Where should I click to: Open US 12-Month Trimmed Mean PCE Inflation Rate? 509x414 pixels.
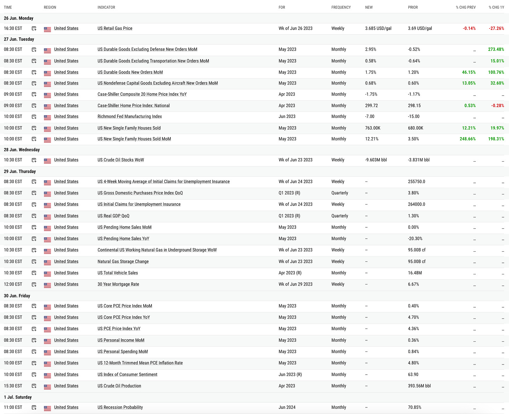(x=140, y=363)
